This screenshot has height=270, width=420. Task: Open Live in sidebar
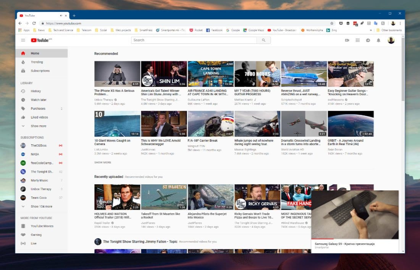point(42,244)
